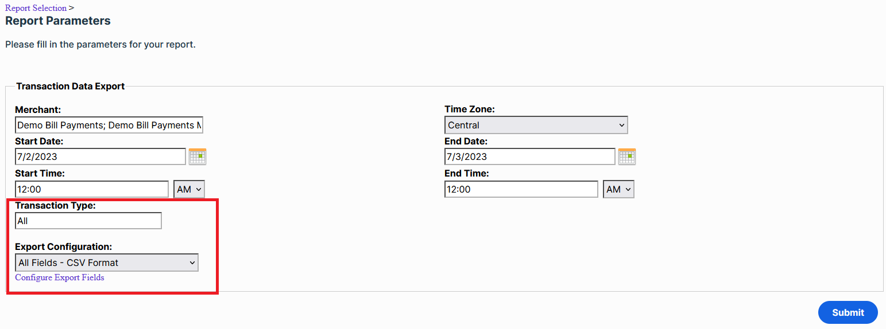Expand the Time Zone dropdown

click(536, 125)
